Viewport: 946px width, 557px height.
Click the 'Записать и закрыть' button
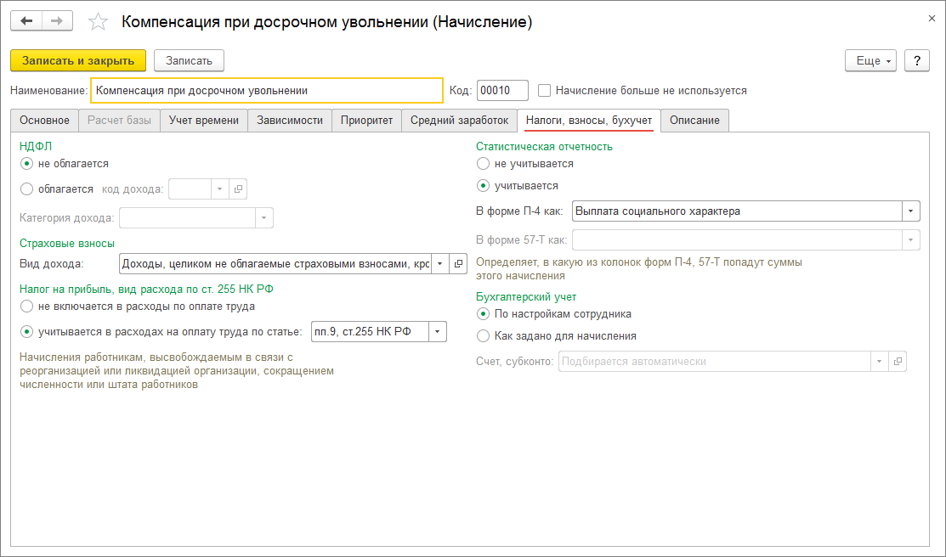pyautogui.click(x=78, y=60)
